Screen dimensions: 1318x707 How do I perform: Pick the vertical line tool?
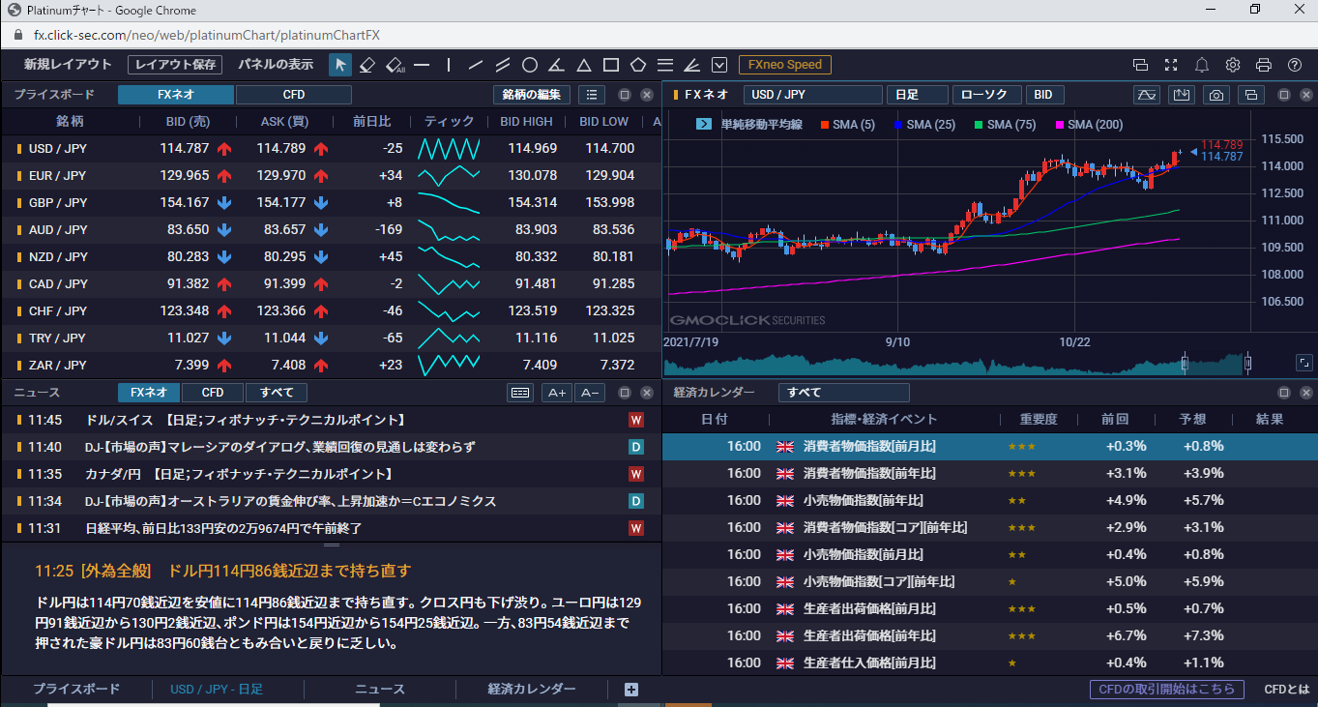[x=449, y=65]
